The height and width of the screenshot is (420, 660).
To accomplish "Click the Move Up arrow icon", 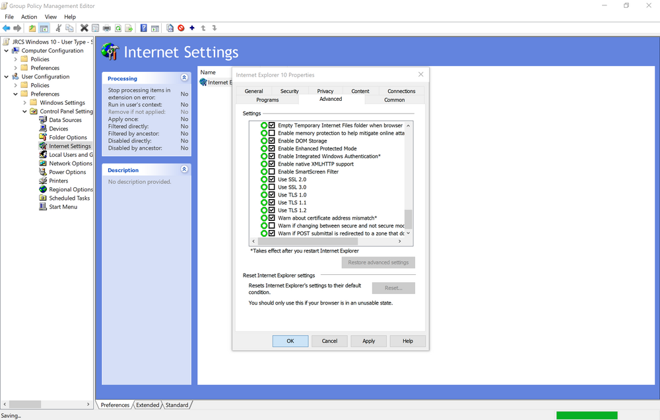I will point(203,28).
